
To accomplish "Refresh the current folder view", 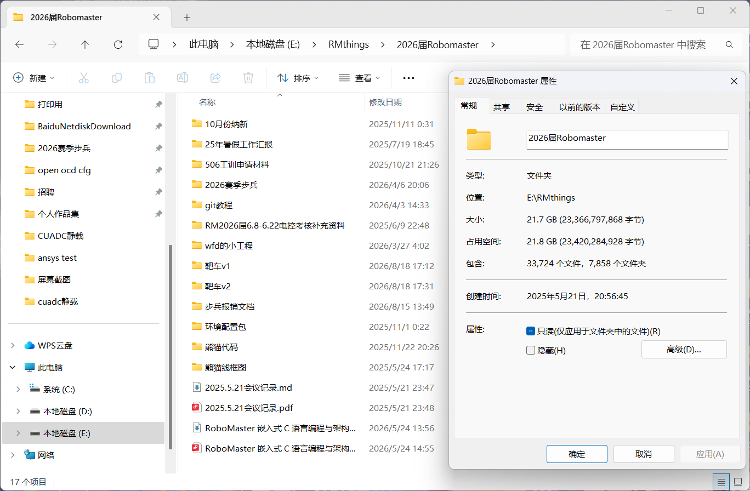I will point(118,45).
